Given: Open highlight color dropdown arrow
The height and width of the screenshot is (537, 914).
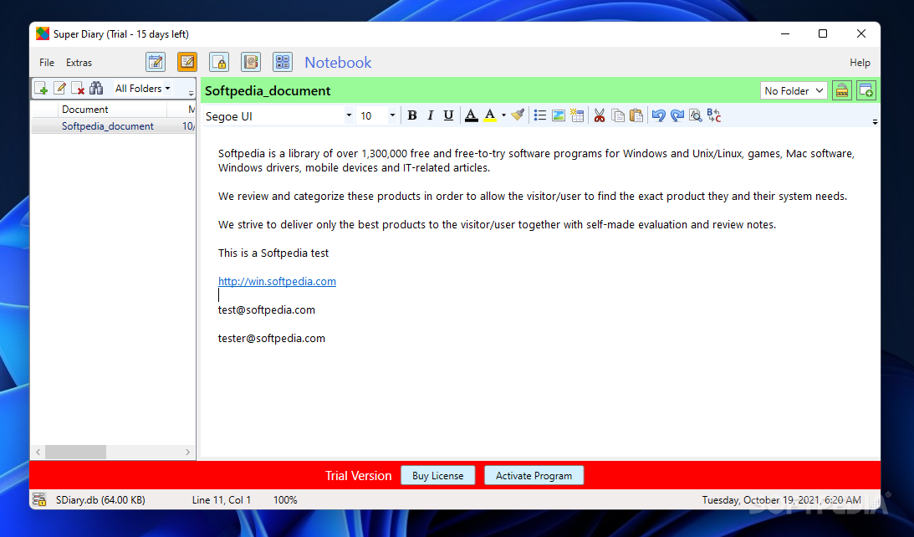Looking at the screenshot, I should tap(503, 115).
